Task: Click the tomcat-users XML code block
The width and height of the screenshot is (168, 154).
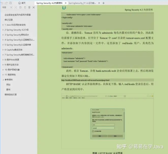Action: [108, 60]
